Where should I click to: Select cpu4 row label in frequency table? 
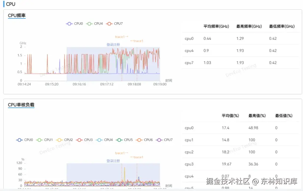pyautogui.click(x=189, y=51)
